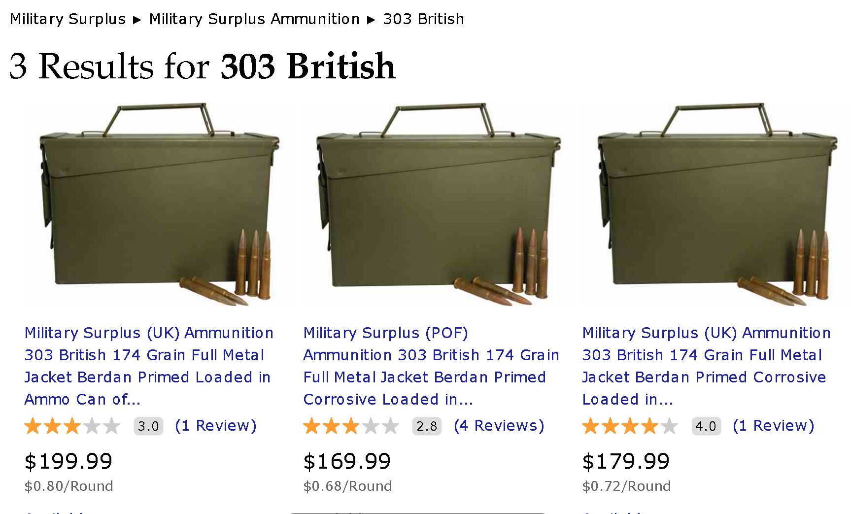Screen dimensions: 851x514
Task: Click the Military Surplus breadcrumb link
Action: (x=68, y=19)
